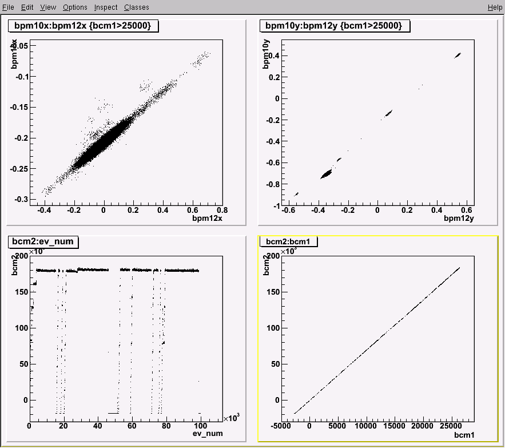Click the bcm1 x-axis label
The width and height of the screenshot is (505, 448).
[464, 435]
